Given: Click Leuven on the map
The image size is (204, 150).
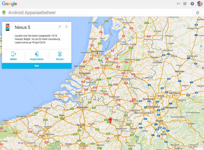Looking at the screenshot, I should pyautogui.click(x=91, y=124).
